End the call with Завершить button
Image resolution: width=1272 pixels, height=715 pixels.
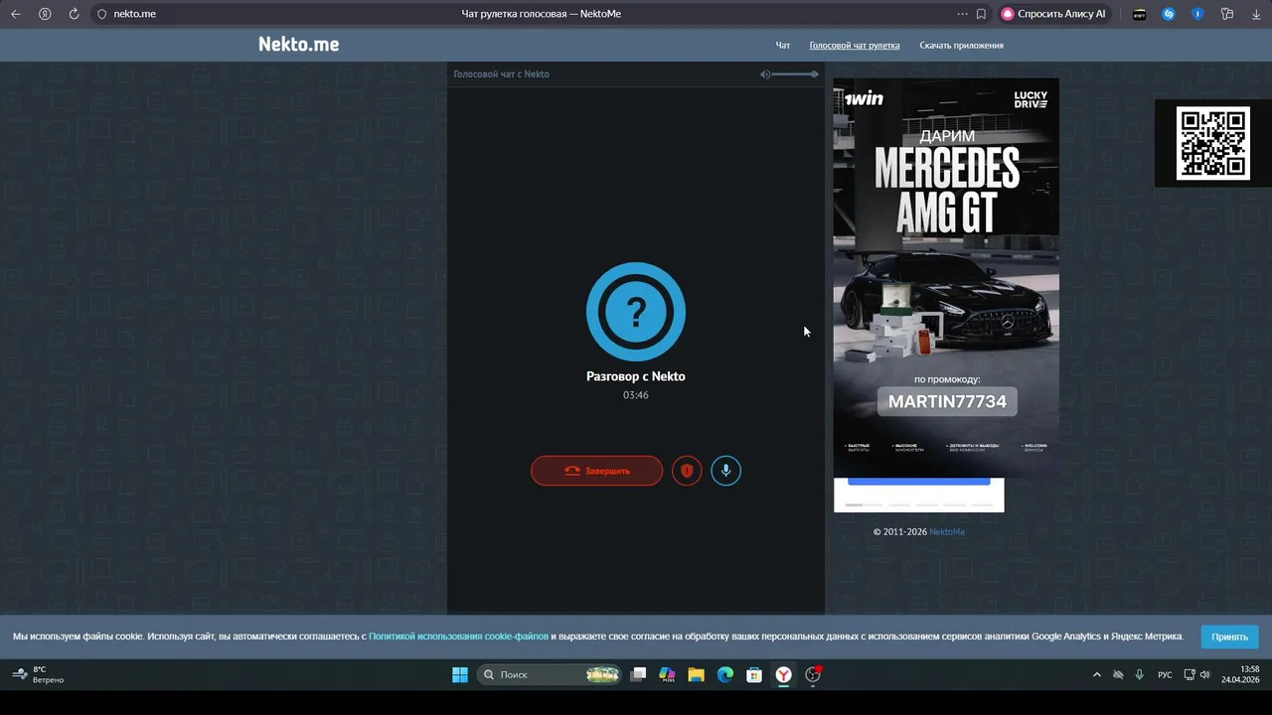[x=596, y=471]
